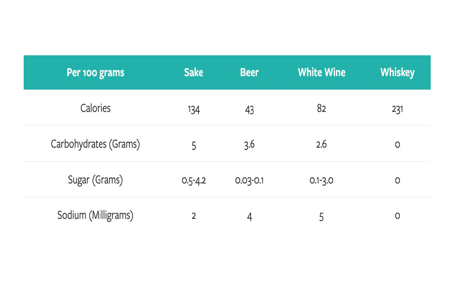Select the Beer carbohydrates value 3.6
This screenshot has width=455, height=303.
coord(249,145)
